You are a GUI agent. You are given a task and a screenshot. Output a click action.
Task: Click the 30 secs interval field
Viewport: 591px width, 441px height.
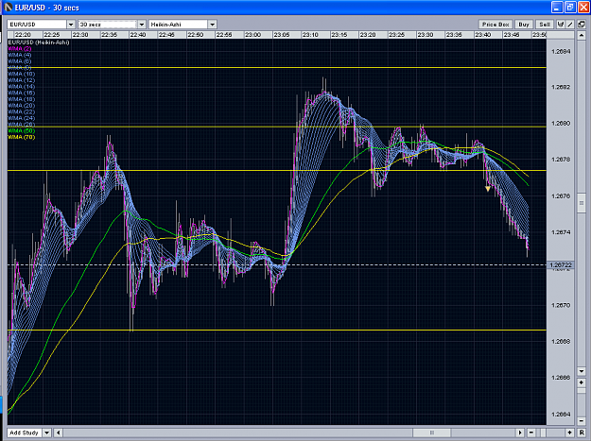point(108,25)
